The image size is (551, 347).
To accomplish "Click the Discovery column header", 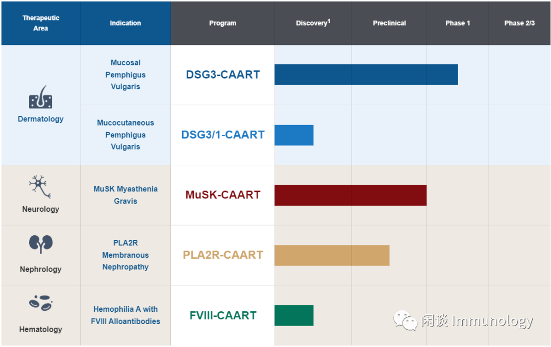I will [313, 23].
